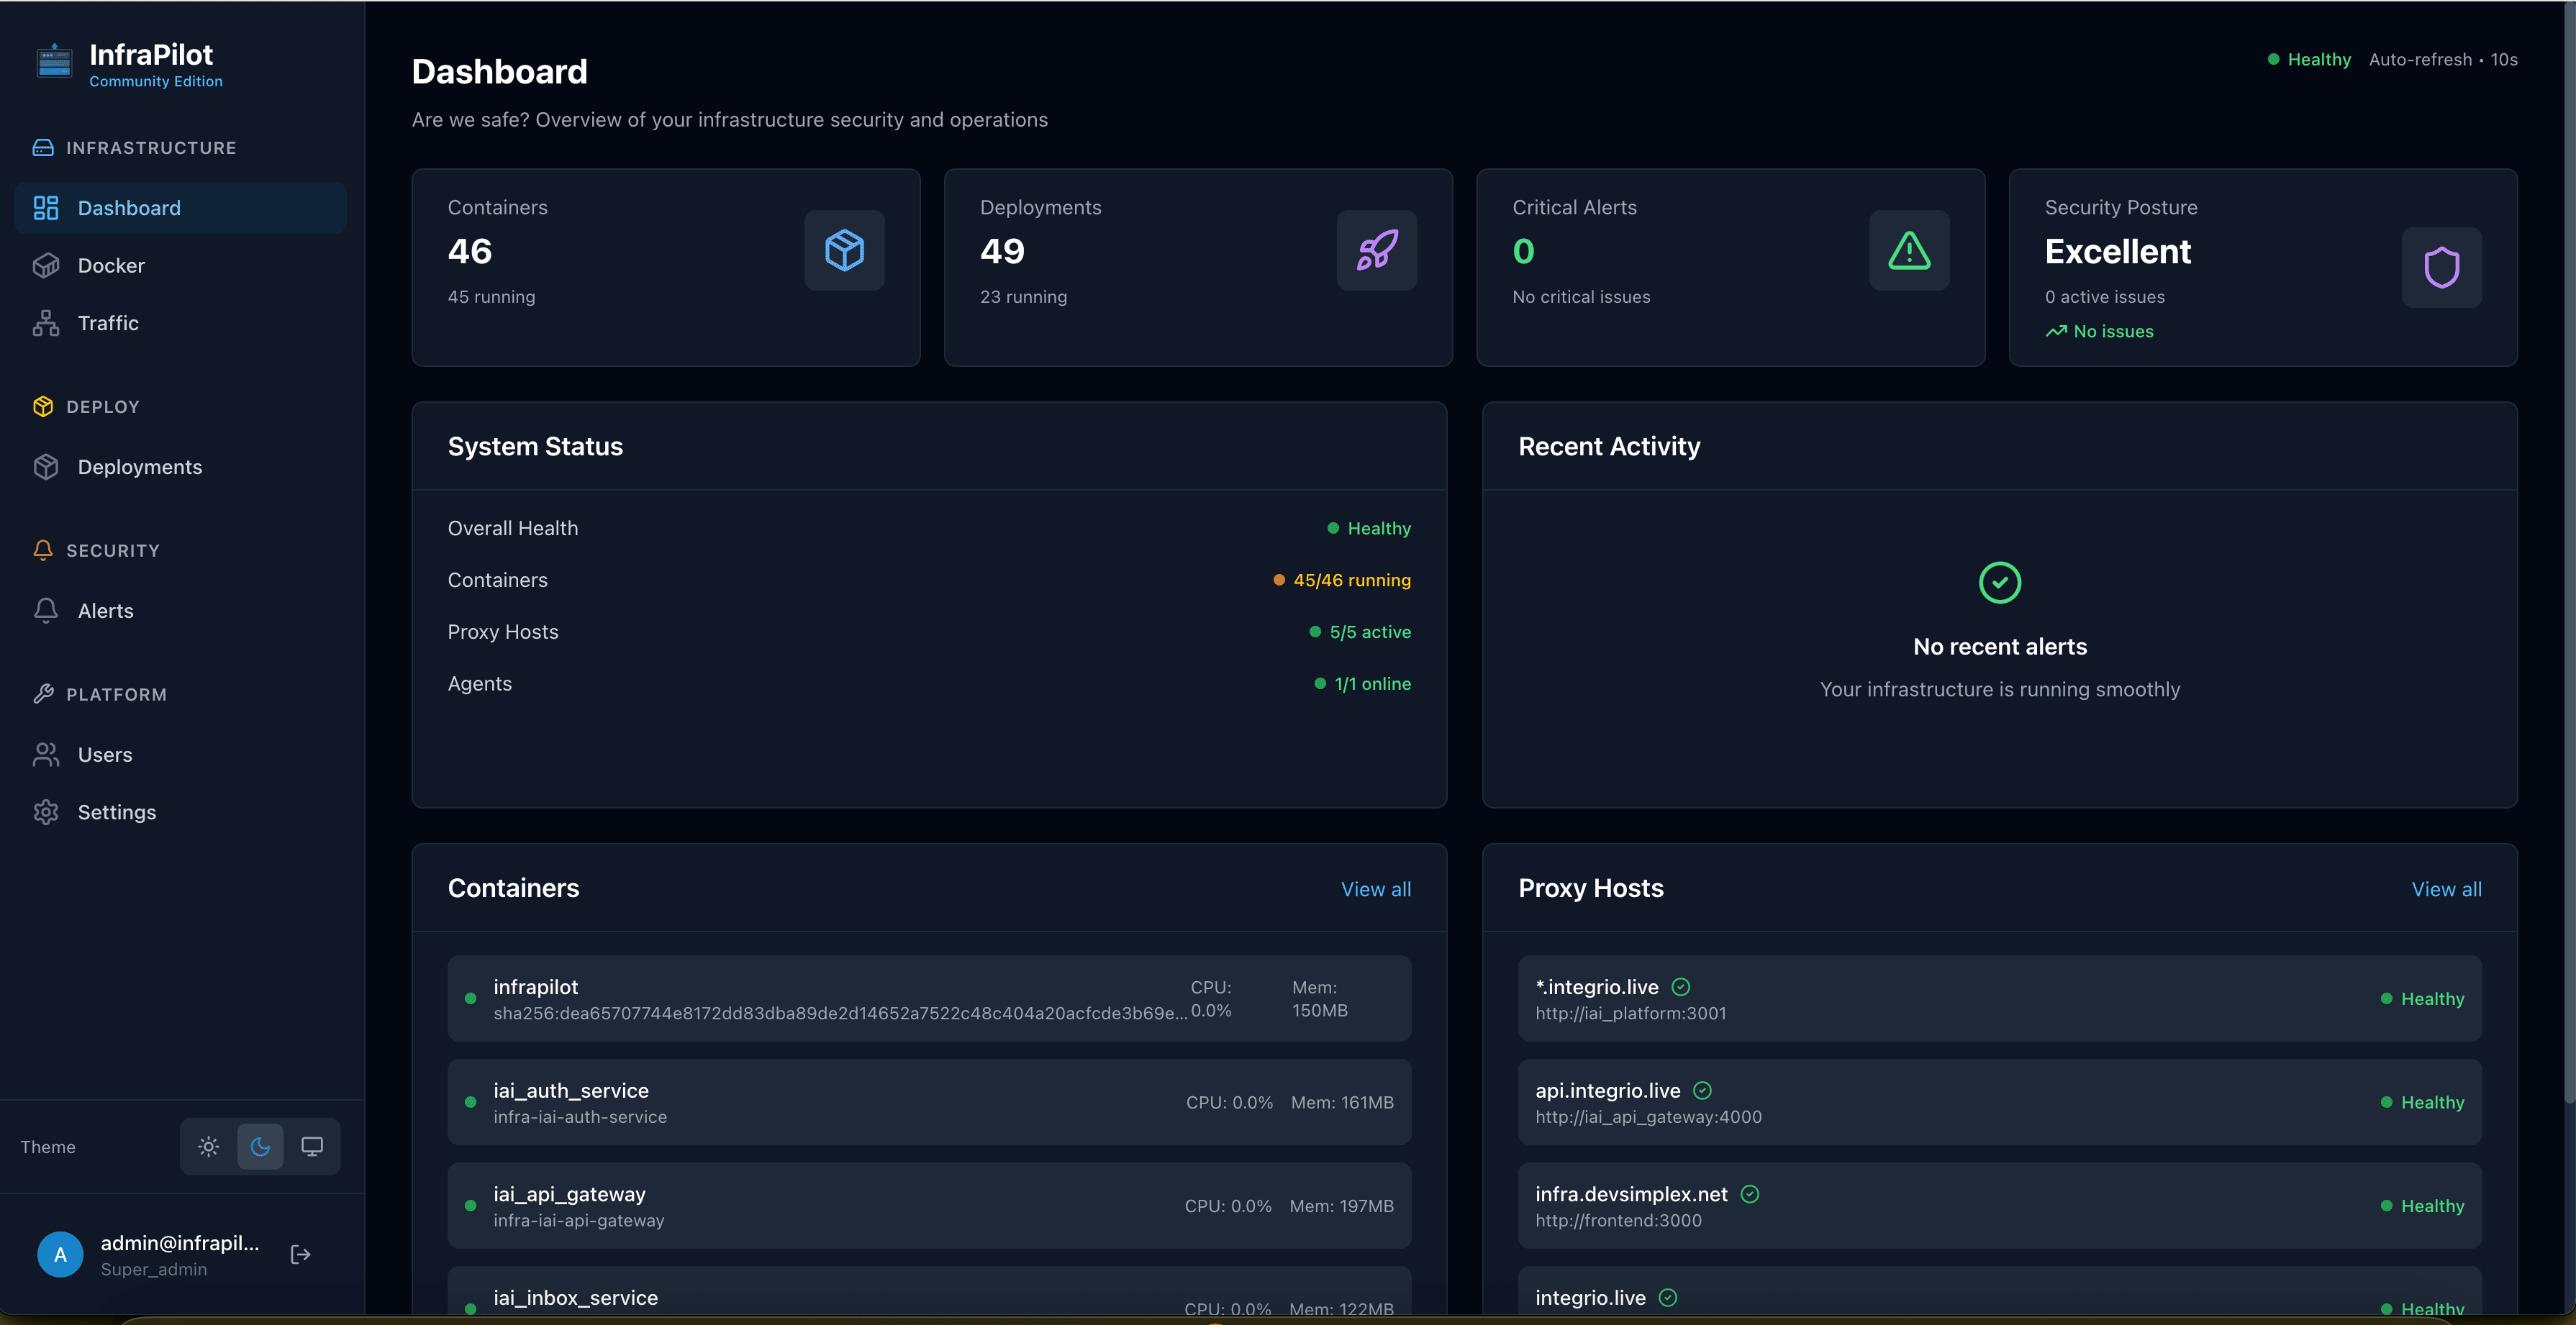
Task: Click the logout icon beside admin account
Action: [x=300, y=1254]
